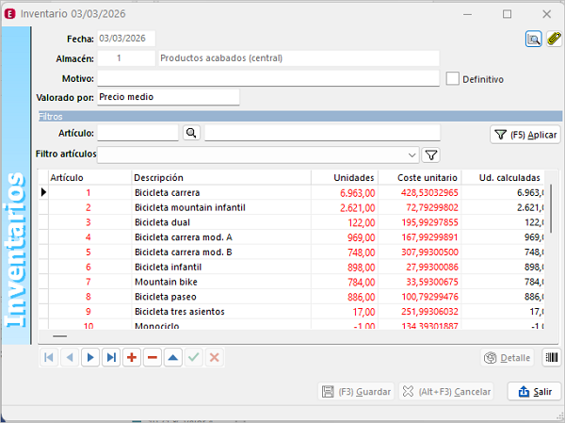Click the grid vertical scrollbar
Image resolution: width=565 pixels, height=423 pixels.
point(551,208)
